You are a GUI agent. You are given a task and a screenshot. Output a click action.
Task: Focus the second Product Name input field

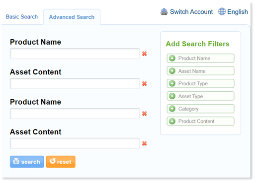(x=75, y=114)
